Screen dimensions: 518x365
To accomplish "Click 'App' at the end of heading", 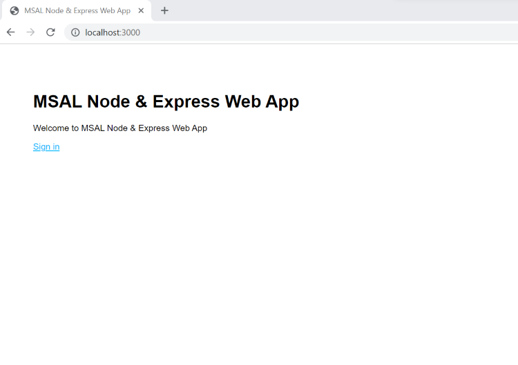I will click(282, 101).
